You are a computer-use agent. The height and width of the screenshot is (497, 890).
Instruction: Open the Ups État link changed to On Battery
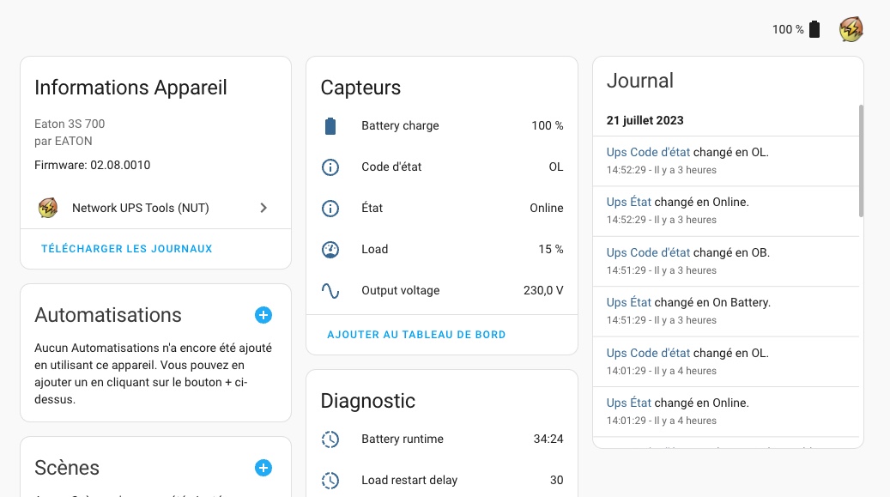point(629,302)
